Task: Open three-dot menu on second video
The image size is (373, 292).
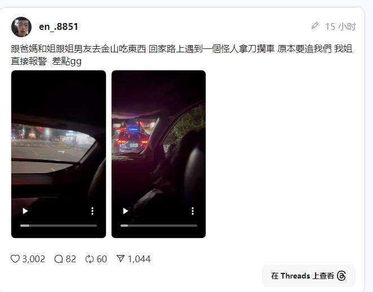Action: click(x=193, y=211)
